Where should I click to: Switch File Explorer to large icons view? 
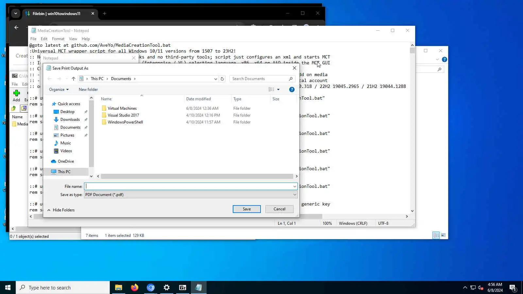tap(443, 235)
